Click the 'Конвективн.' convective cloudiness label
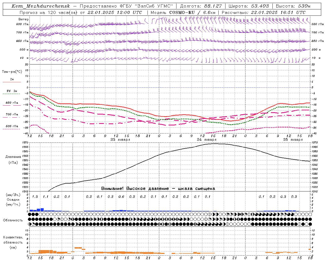Viewport: 325px width, 260px height. pyautogui.click(x=13, y=237)
